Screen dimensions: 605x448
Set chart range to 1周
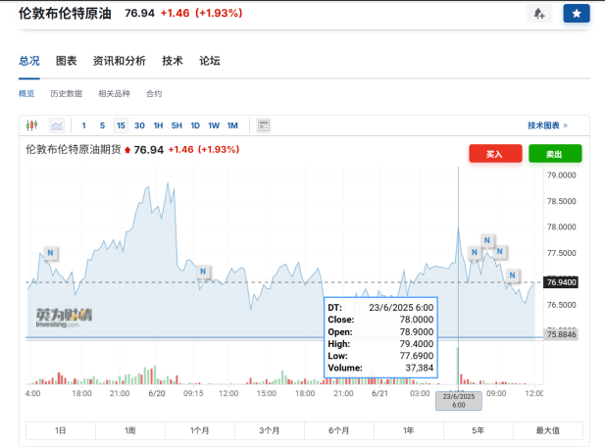coord(130,430)
